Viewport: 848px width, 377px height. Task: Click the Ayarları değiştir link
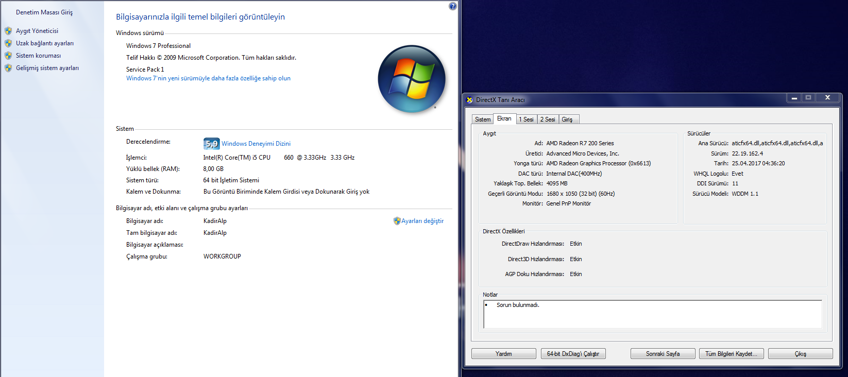point(422,221)
